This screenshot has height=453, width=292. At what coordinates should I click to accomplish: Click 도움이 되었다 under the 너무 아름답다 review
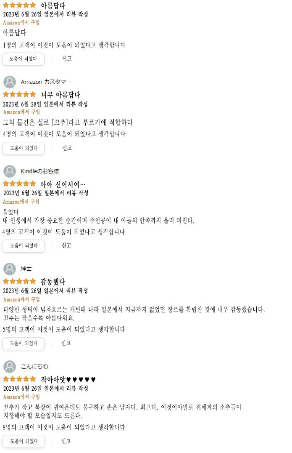24,148
